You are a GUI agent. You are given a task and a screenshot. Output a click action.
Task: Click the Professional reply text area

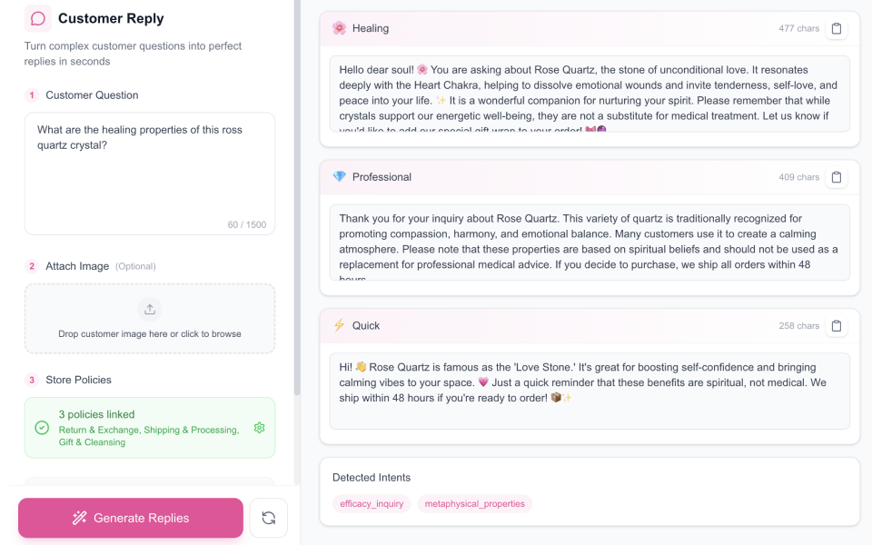click(x=589, y=242)
